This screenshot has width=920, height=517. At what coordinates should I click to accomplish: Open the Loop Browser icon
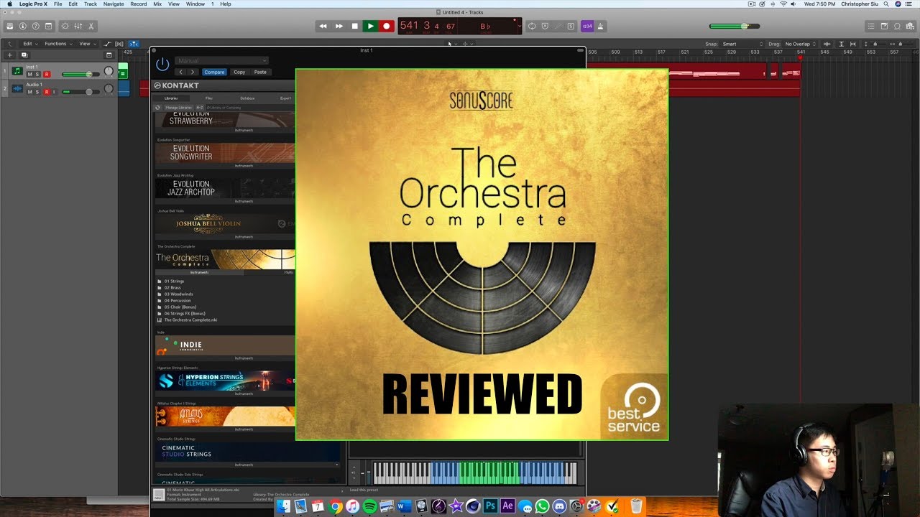pos(897,26)
